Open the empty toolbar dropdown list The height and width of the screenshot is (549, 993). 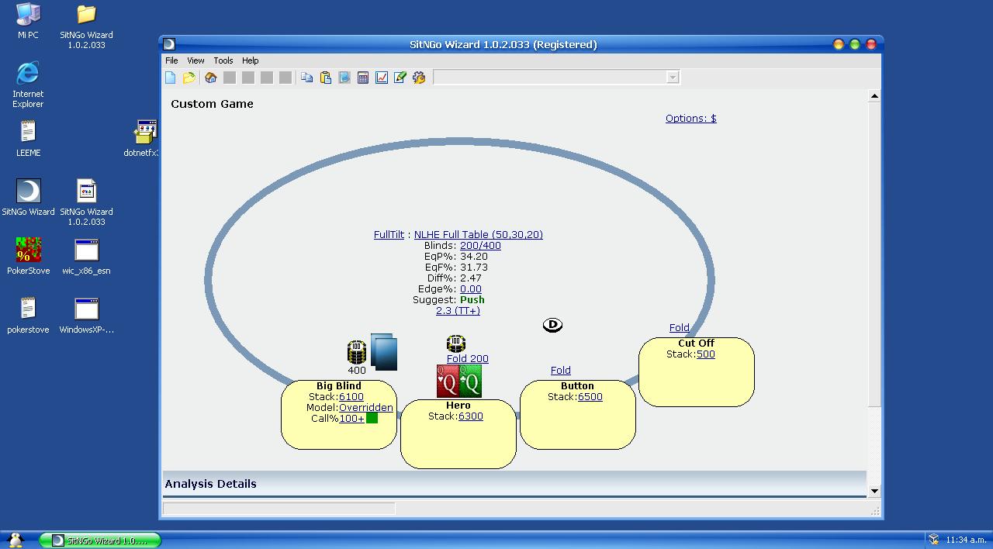click(x=673, y=77)
